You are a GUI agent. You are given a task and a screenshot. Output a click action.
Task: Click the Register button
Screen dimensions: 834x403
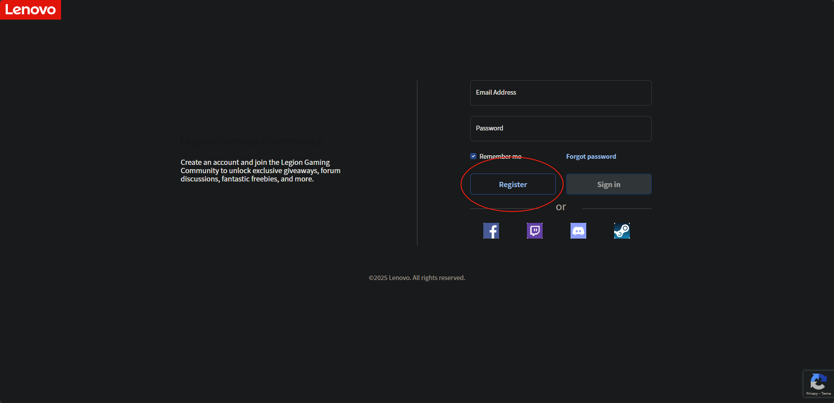(513, 184)
